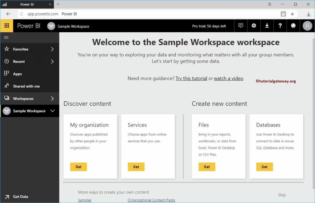Collapse the sidebar with the hamburger icon
This screenshot has height=203, width=315.
(x=6, y=37)
